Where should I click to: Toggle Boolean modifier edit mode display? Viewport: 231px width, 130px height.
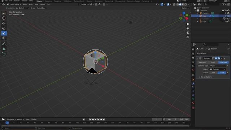coord(213,58)
